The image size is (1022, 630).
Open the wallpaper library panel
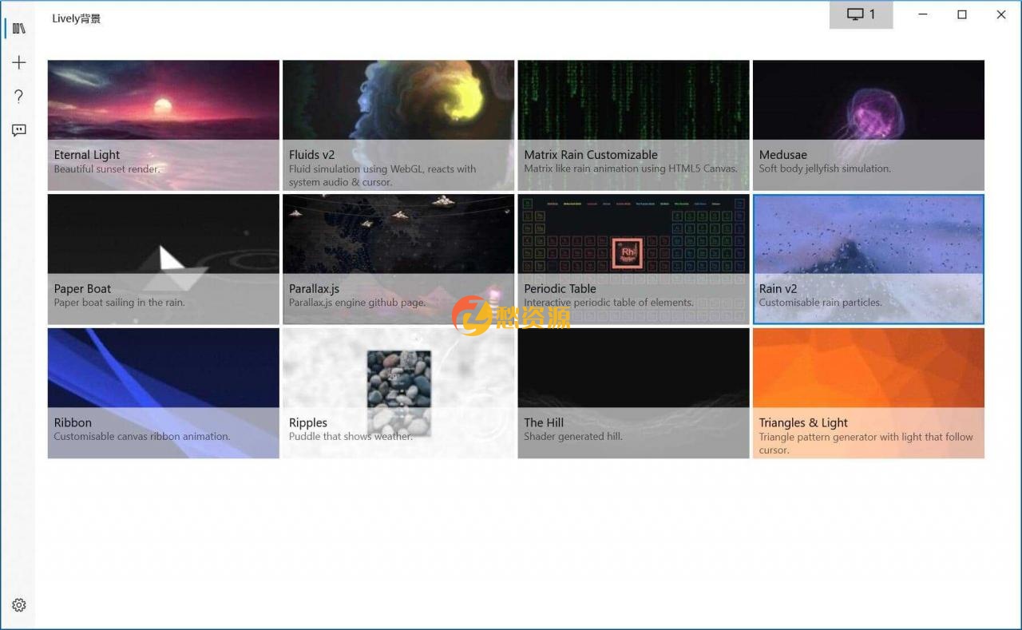point(19,27)
